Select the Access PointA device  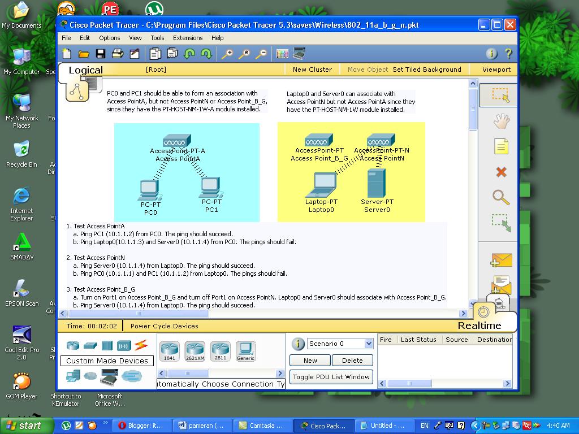click(177, 141)
